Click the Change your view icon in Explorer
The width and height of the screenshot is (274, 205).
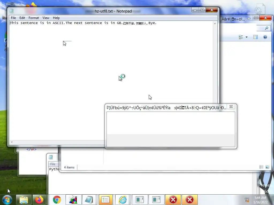pos(241,37)
